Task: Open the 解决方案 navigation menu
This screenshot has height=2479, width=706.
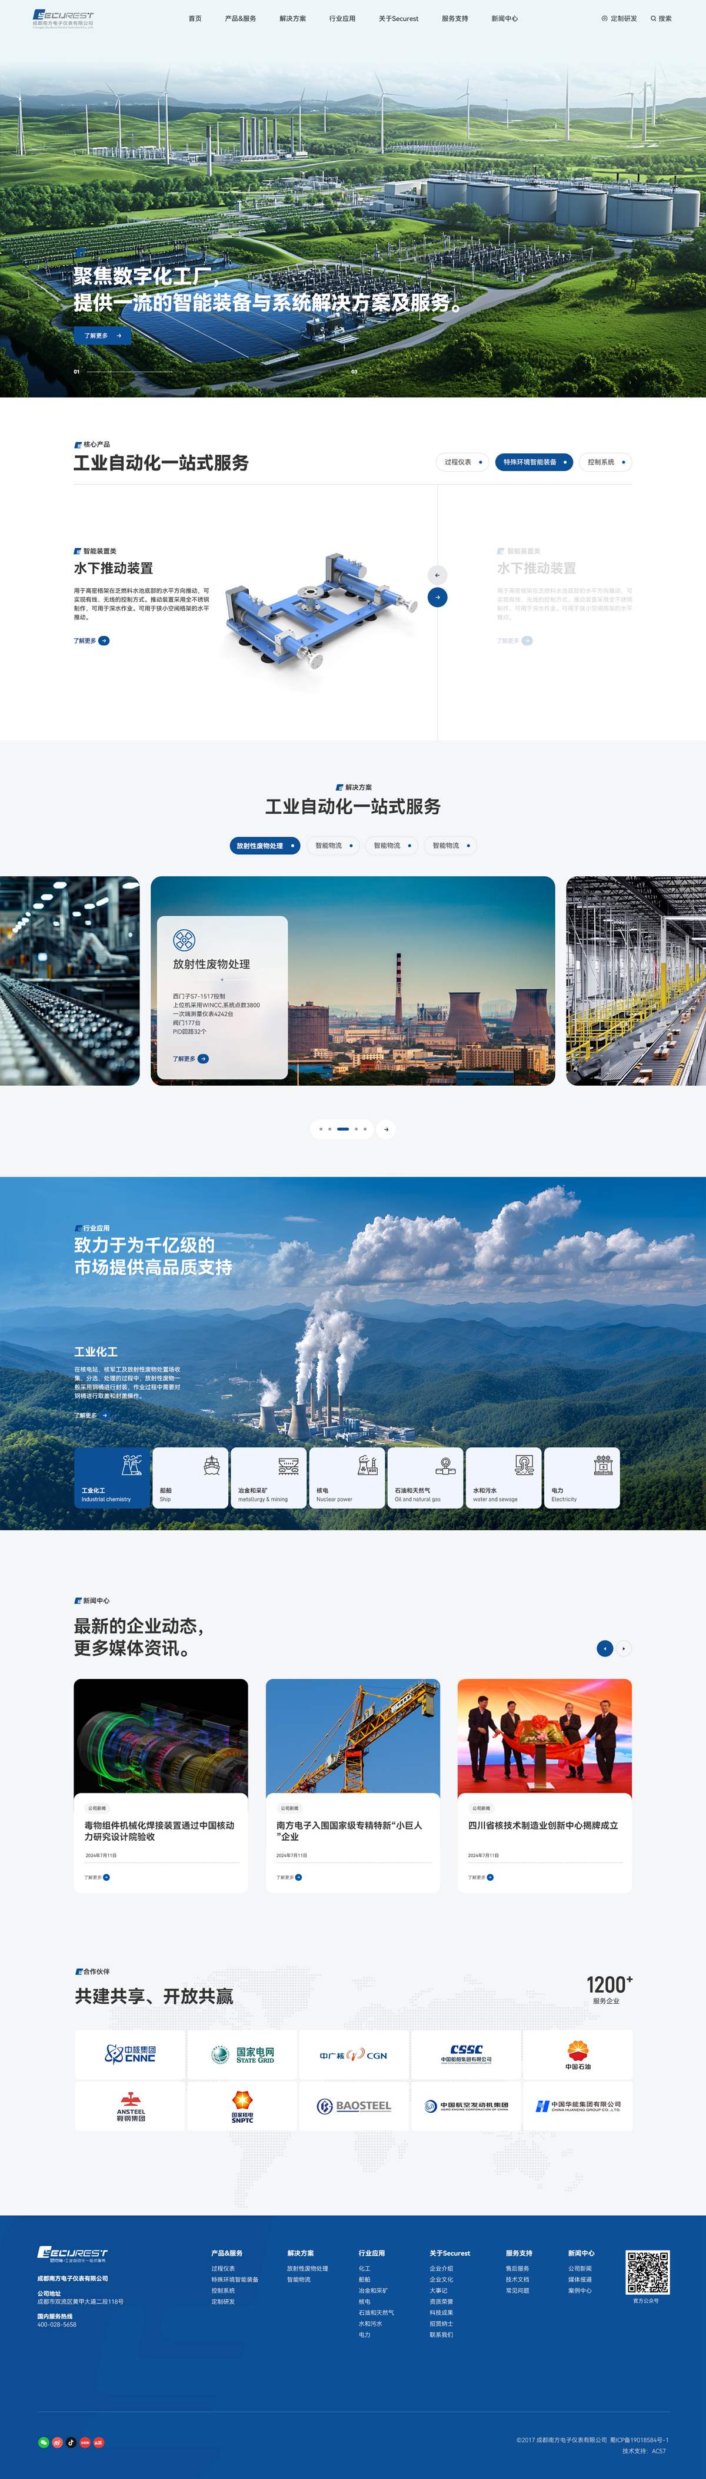Action: [x=292, y=18]
